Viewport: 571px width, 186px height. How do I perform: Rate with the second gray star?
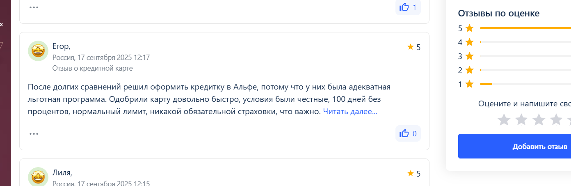(x=521, y=120)
